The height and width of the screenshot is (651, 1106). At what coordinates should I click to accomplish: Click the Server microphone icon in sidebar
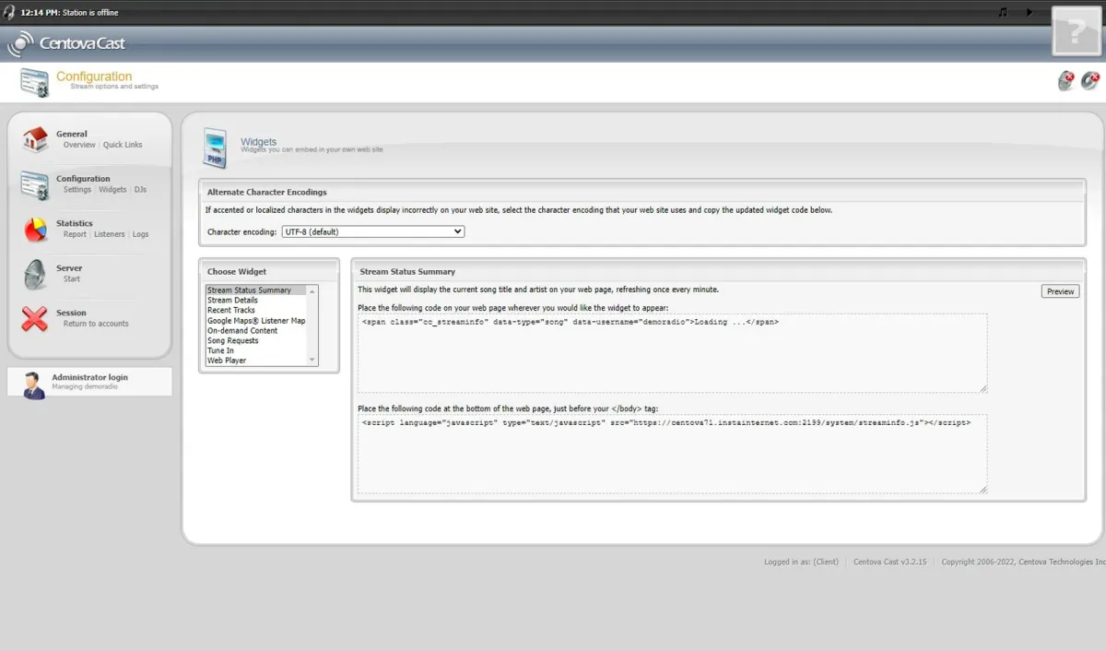[35, 274]
